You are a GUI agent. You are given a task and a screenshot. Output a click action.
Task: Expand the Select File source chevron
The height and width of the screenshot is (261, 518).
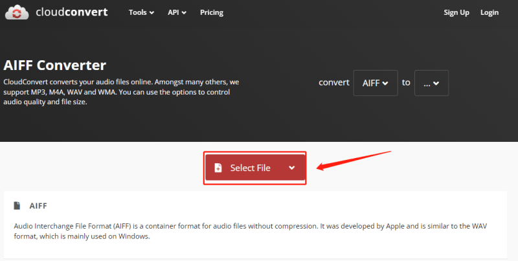pyautogui.click(x=292, y=168)
